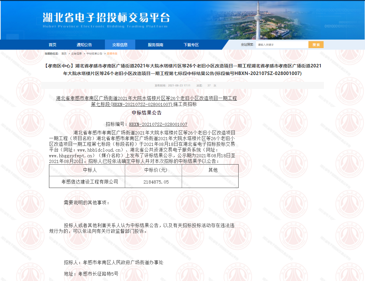Open the 通知公告 navigation menu item

(x=84, y=45)
